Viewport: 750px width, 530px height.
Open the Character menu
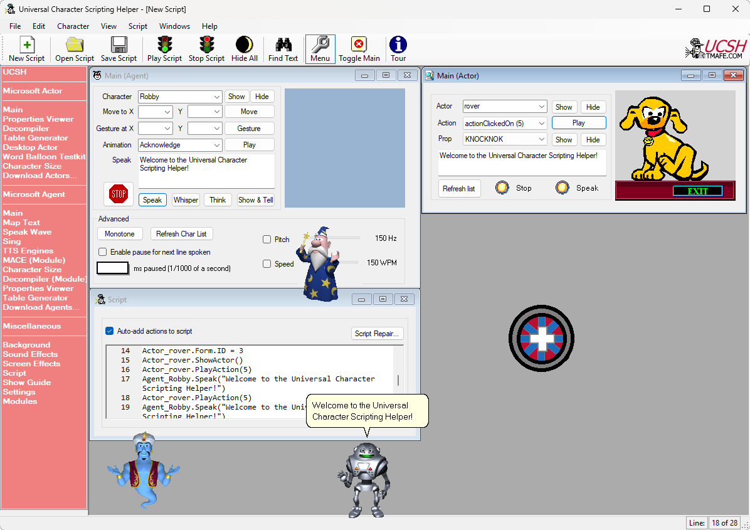click(x=73, y=26)
